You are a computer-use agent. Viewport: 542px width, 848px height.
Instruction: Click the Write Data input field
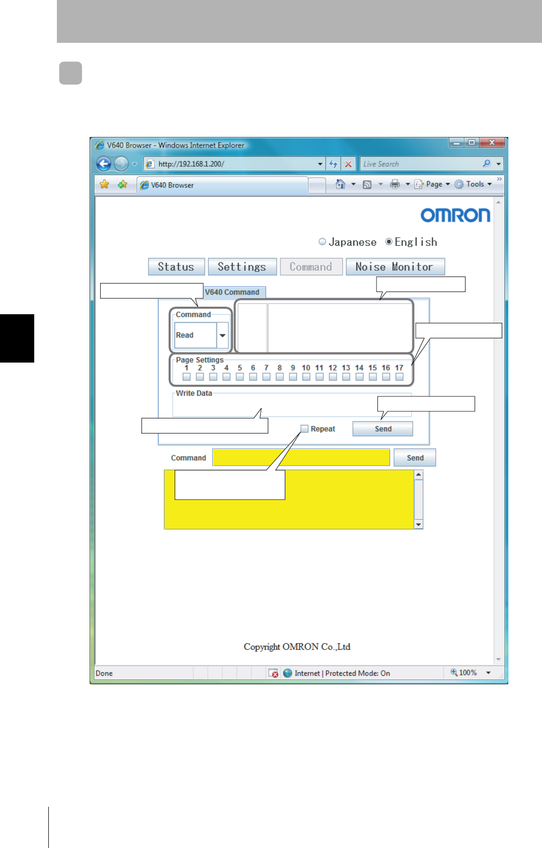click(292, 405)
